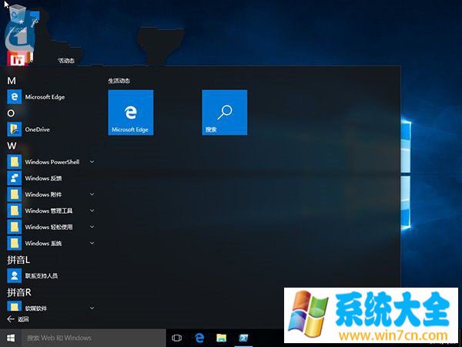Click the Windows Start button

11,338
